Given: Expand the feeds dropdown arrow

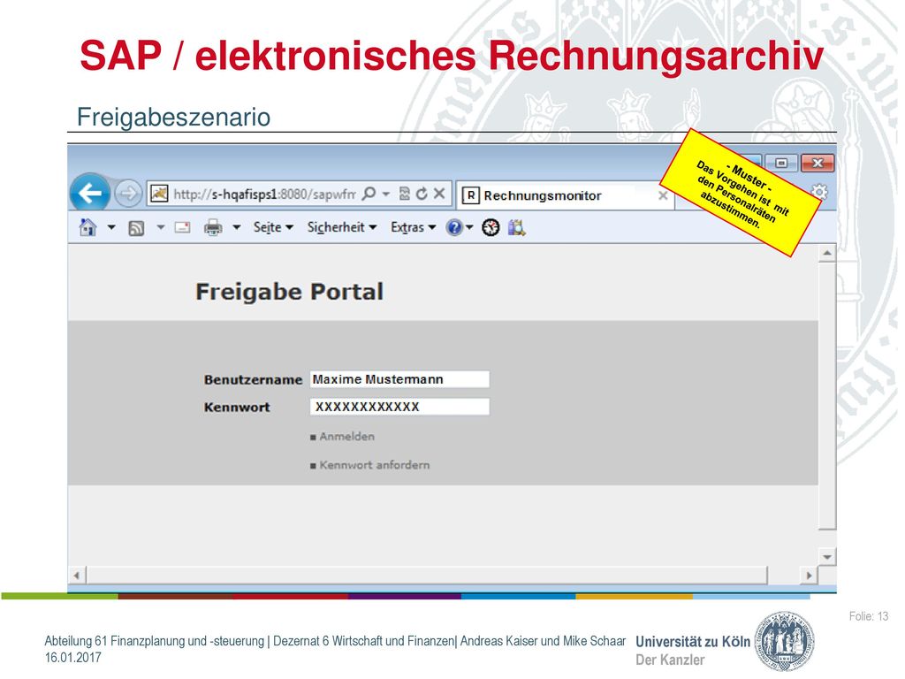Looking at the screenshot, I should pos(161,227).
